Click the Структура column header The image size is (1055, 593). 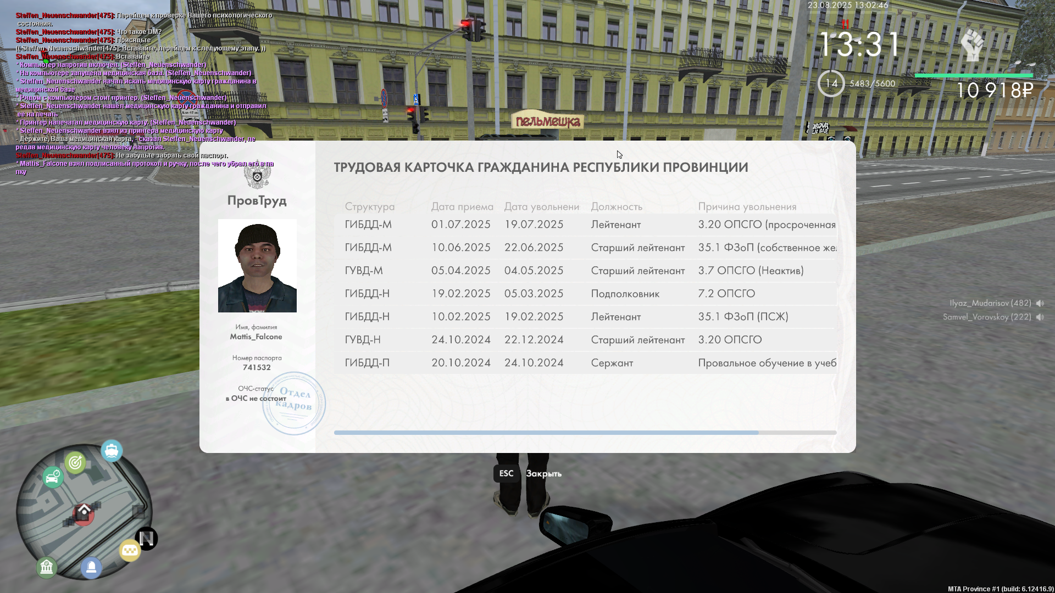[370, 206]
